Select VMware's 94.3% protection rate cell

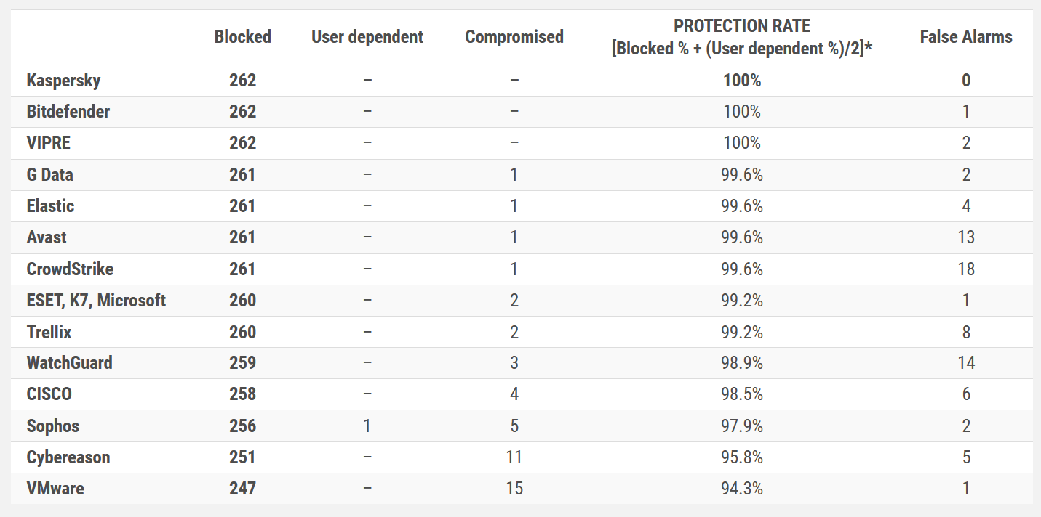pyautogui.click(x=742, y=489)
